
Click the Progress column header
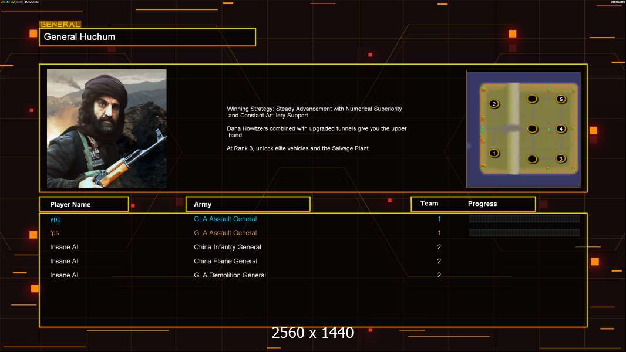(482, 204)
